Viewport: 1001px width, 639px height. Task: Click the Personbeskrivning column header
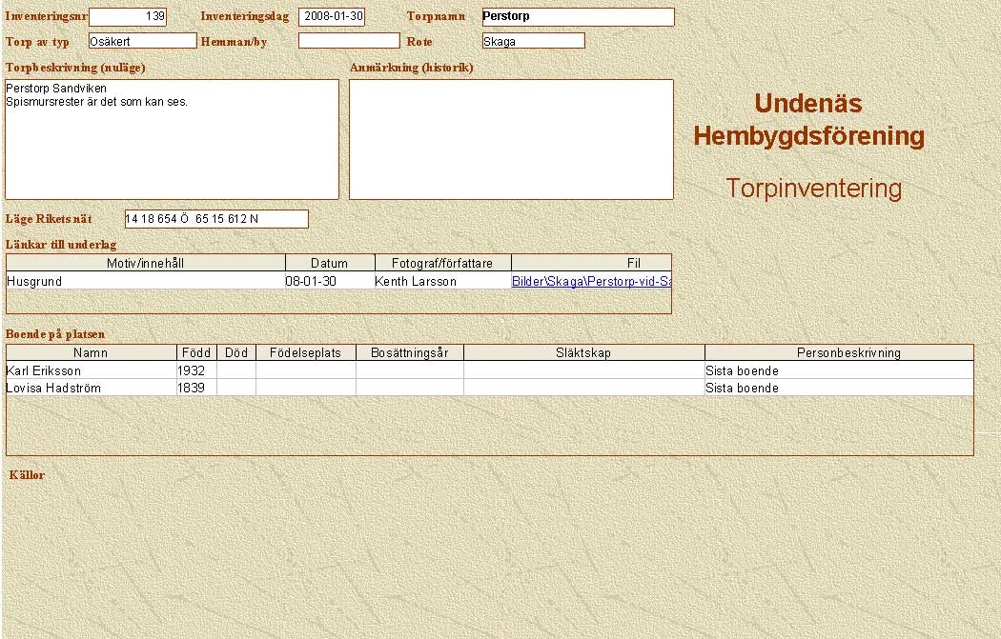(838, 352)
